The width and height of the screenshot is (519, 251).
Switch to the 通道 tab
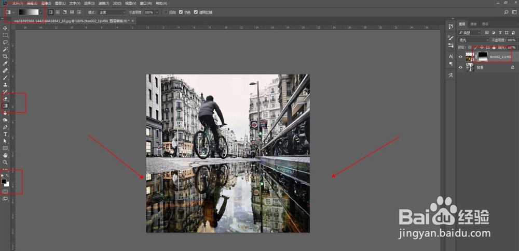pyautogui.click(x=473, y=24)
